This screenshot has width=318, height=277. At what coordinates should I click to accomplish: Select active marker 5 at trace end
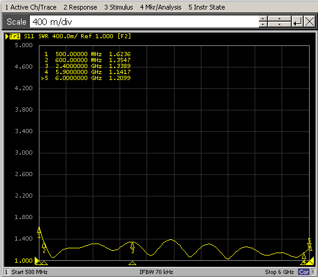310,244
